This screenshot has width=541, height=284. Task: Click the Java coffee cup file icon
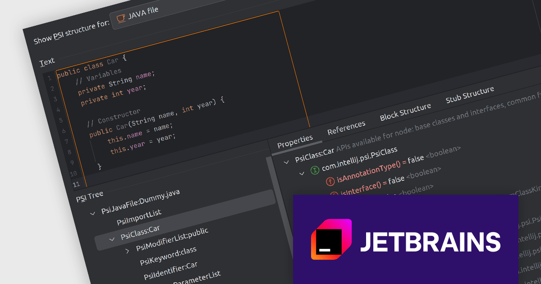[x=121, y=18]
